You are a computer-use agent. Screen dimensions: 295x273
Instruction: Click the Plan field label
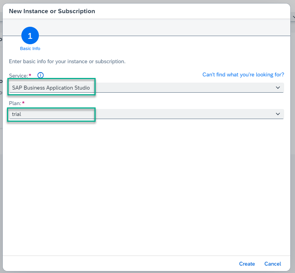point(15,103)
